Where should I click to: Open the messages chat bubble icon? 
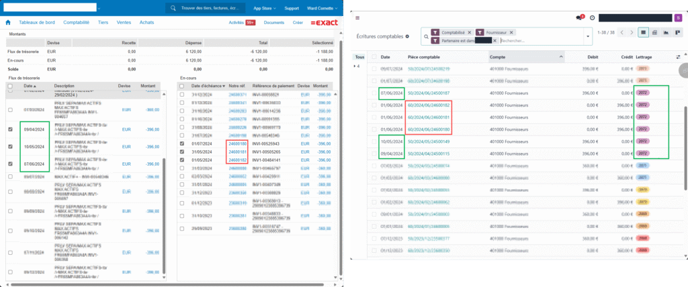[x=580, y=17]
